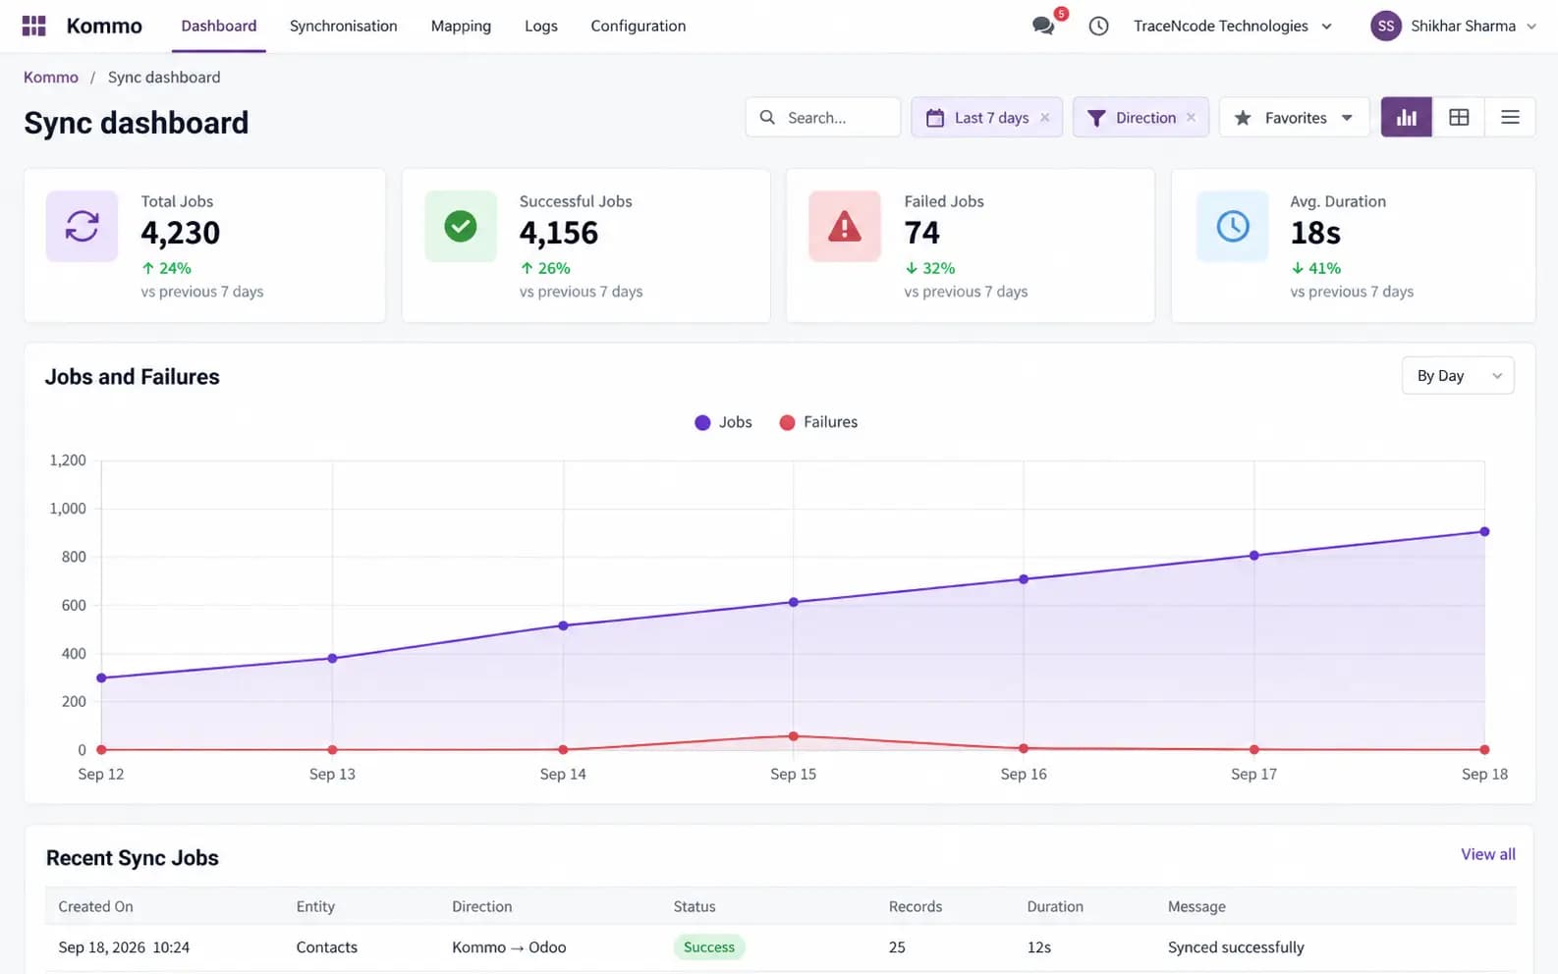Open the Synchronisation menu
Image resolution: width=1558 pixels, height=974 pixels.
click(x=344, y=26)
